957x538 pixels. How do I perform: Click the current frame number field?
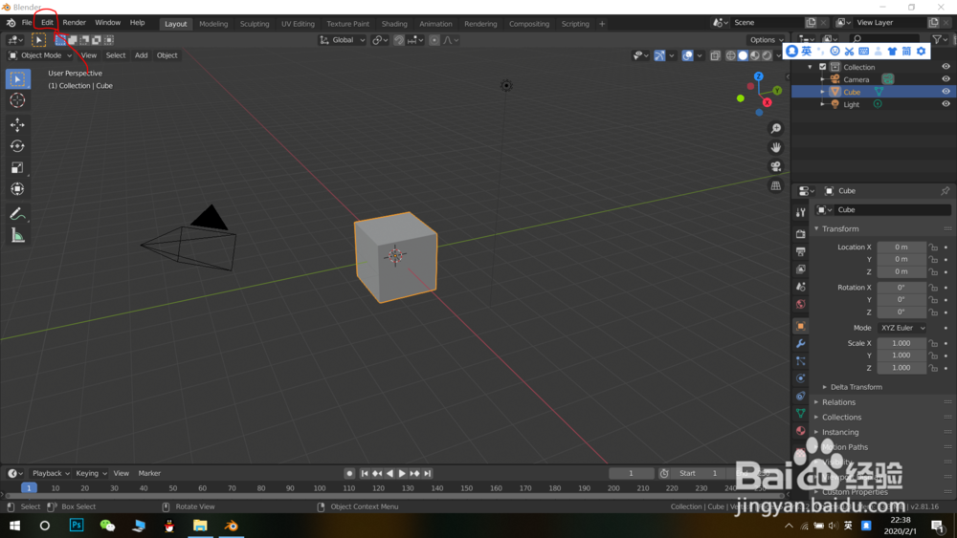631,473
